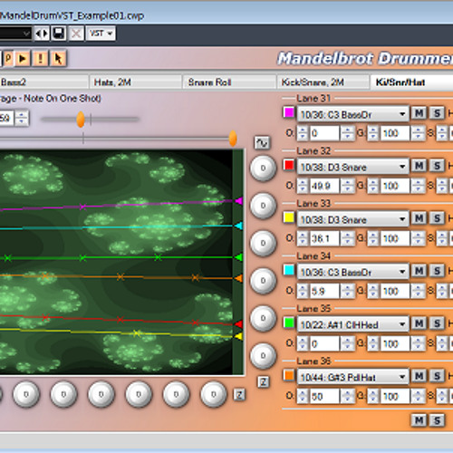Switch to the Hats, 2M tab

click(x=135, y=82)
